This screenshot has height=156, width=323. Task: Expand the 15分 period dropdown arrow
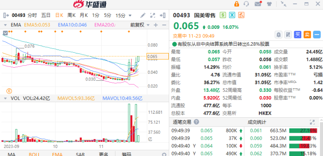(x=130, y=15)
